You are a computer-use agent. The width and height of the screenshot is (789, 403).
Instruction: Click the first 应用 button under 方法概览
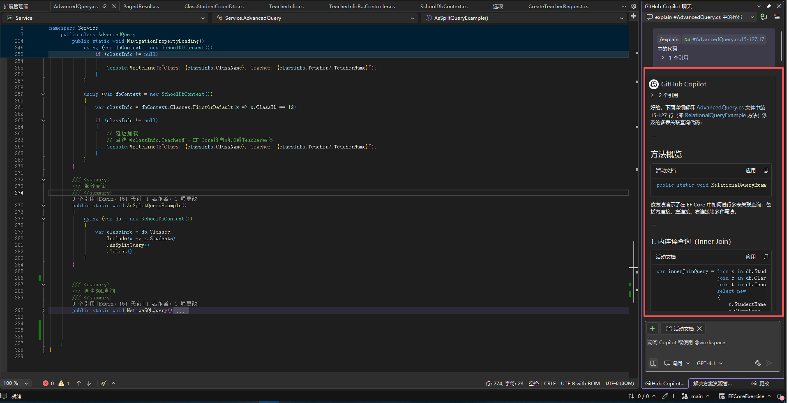pyautogui.click(x=750, y=170)
